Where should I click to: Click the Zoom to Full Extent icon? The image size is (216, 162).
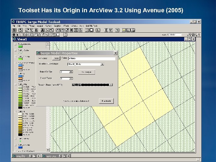coord(58,30)
